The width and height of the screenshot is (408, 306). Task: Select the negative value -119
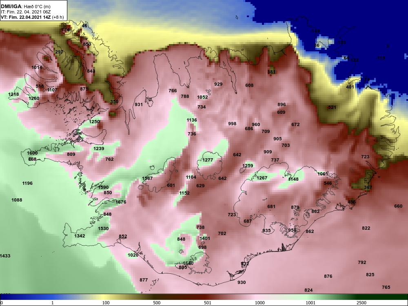[x=380, y=58]
